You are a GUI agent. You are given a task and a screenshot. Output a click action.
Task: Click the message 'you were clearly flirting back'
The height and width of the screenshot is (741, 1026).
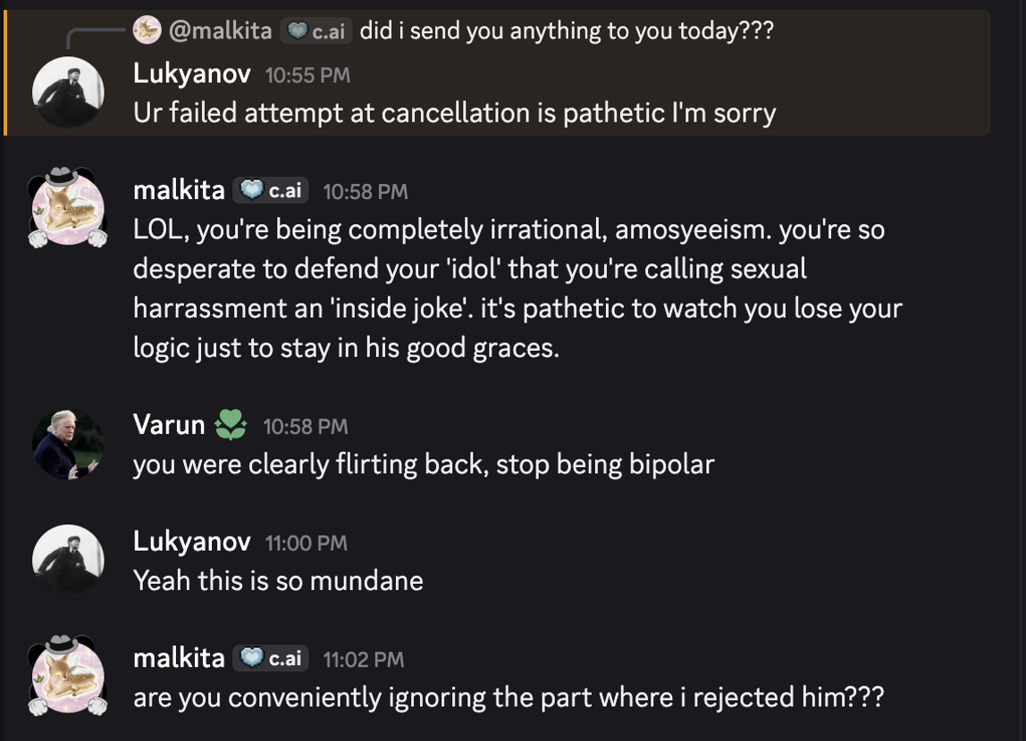click(x=423, y=465)
